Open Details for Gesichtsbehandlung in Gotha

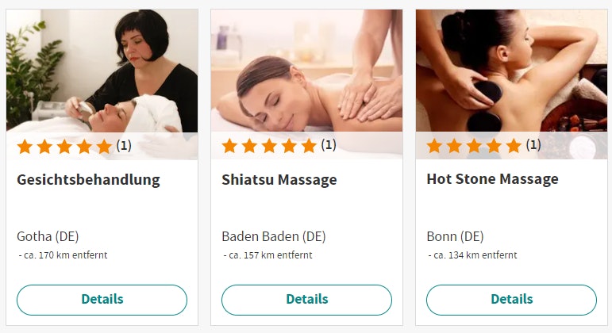102,300
